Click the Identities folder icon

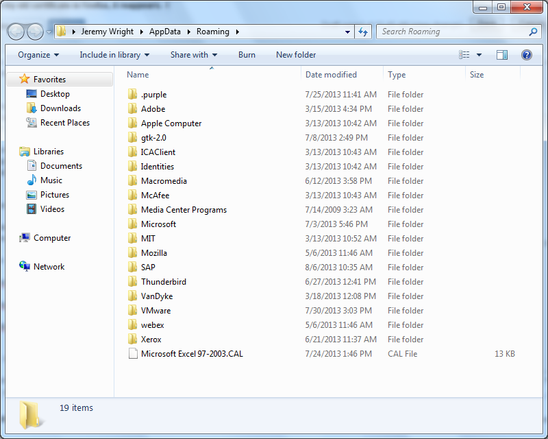132,166
